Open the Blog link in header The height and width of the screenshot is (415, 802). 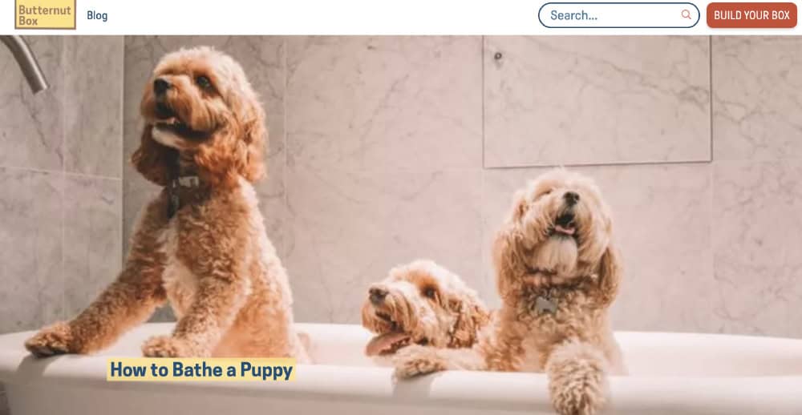click(97, 15)
